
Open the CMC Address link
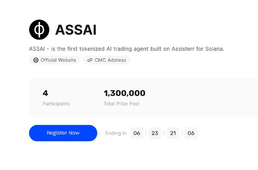tap(107, 60)
